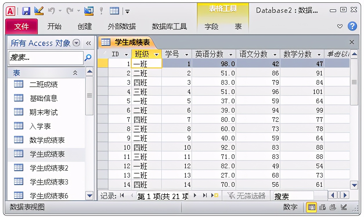Click the form design icon in quick toolbar
The width and height of the screenshot is (364, 217).
pyautogui.click(x=89, y=11)
